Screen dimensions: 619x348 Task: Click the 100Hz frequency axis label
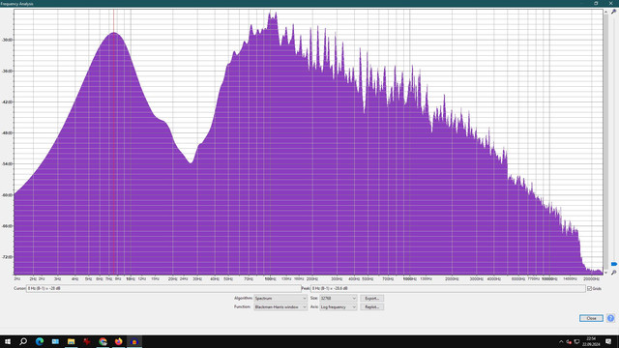click(270, 279)
